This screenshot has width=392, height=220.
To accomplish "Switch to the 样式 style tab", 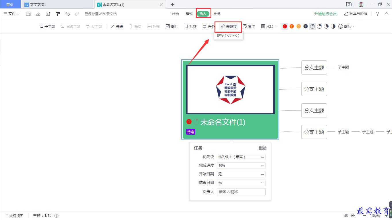I will (189, 14).
